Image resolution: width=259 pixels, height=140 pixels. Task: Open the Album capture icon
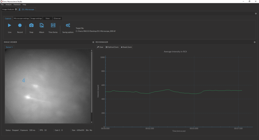click(x=41, y=25)
